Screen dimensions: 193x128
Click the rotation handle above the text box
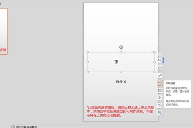tap(121, 47)
